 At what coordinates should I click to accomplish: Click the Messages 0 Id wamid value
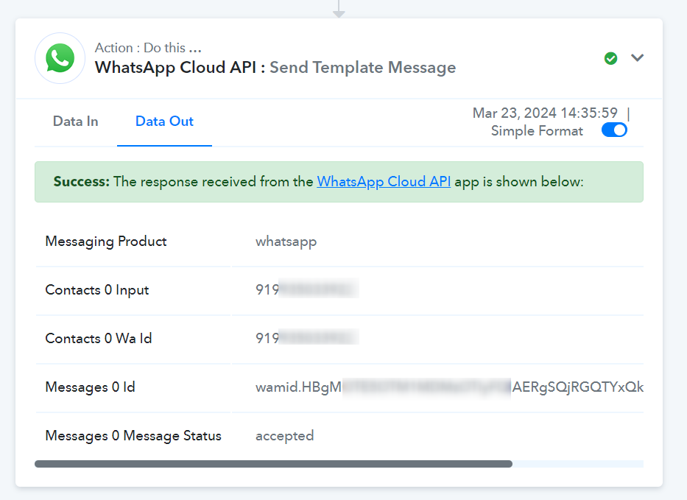(449, 387)
